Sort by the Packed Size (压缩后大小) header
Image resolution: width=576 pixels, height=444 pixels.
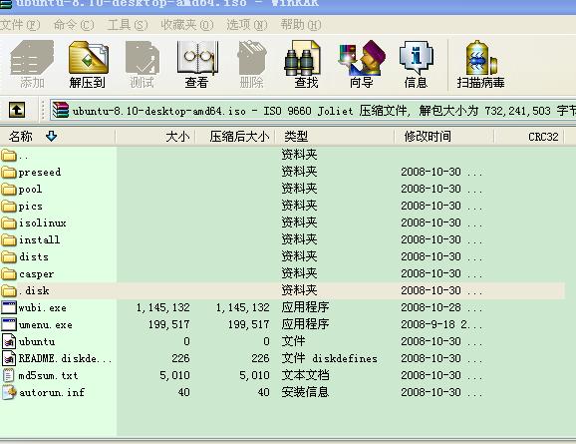click(235, 137)
